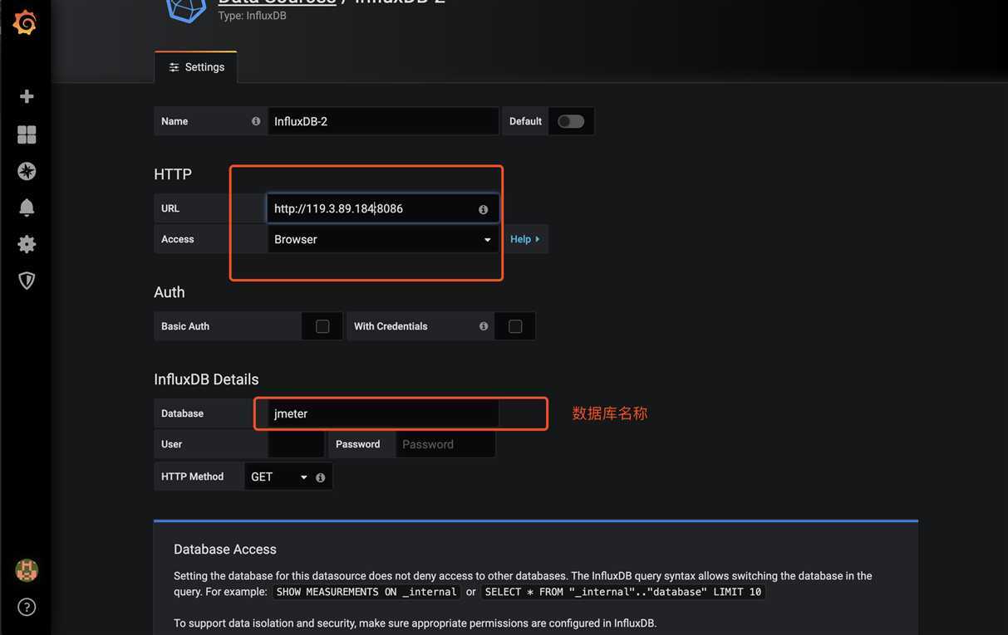This screenshot has width=1008, height=635.
Task: Show HTTP Method info icon
Action: pyautogui.click(x=321, y=477)
